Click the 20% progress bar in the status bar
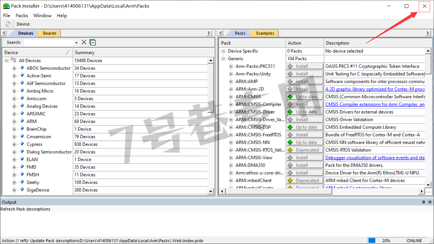The height and width of the screenshot is (244, 434). (x=386, y=240)
